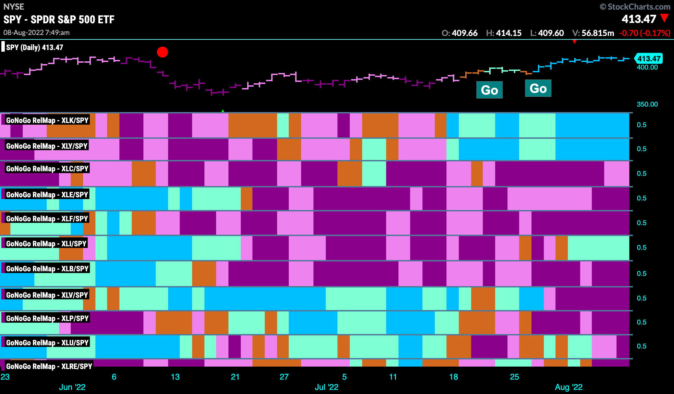The image size is (674, 394).
Task: Click date label 11 on time axis
Action: [x=393, y=377]
